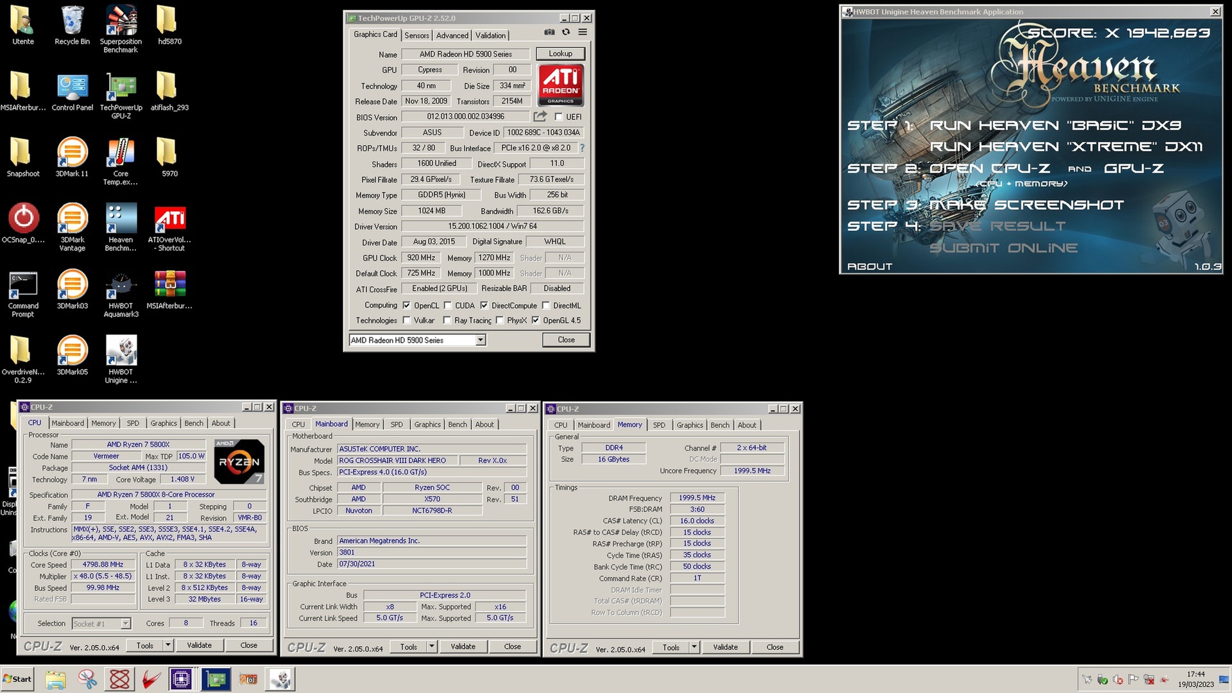The width and height of the screenshot is (1232, 693).
Task: Open the Control Panel desktop icon
Action: (72, 92)
